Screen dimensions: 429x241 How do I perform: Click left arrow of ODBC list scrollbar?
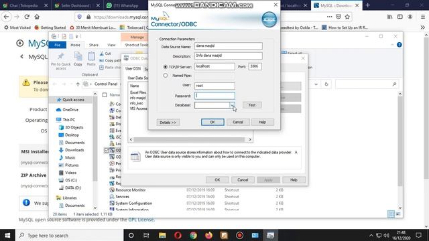coord(131,140)
